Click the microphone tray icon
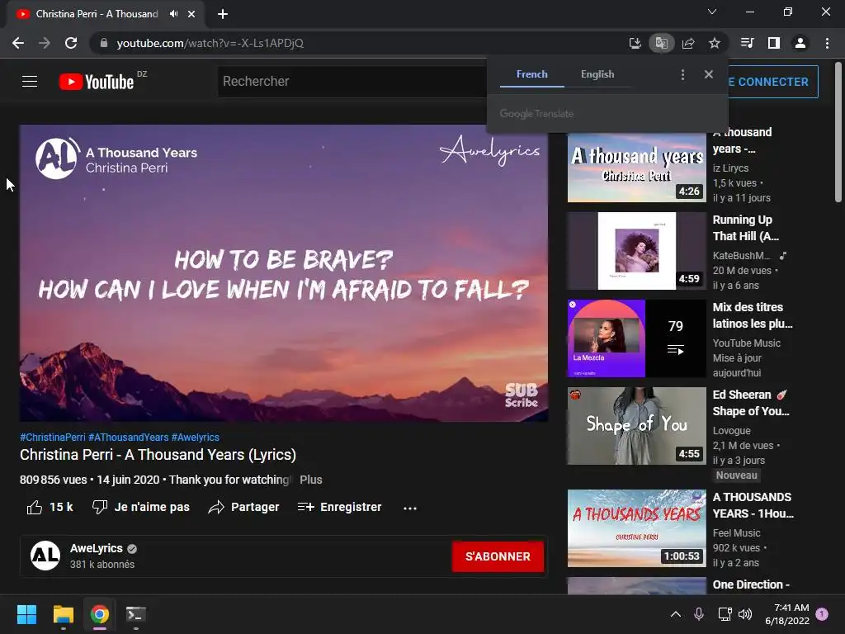 [x=699, y=614]
